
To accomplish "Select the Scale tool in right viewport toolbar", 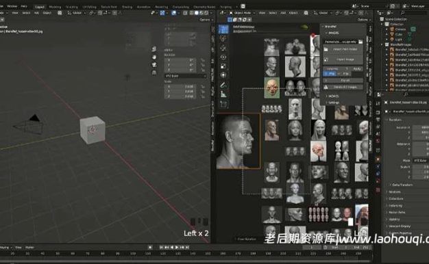I will point(223,66).
